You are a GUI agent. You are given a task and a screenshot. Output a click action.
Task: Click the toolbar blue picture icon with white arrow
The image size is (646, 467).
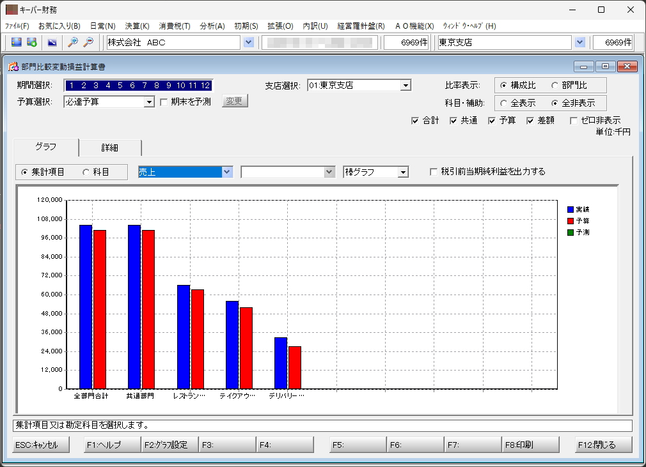(x=52, y=42)
